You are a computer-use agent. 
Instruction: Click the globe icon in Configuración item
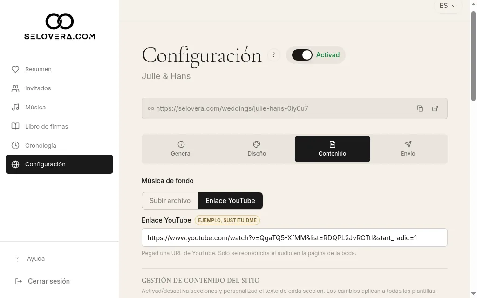tap(15, 164)
